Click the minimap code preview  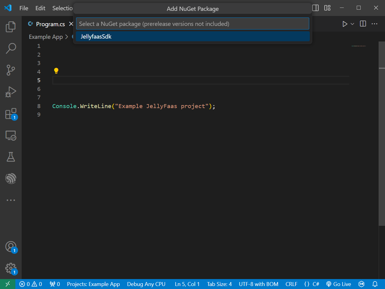point(359,46)
